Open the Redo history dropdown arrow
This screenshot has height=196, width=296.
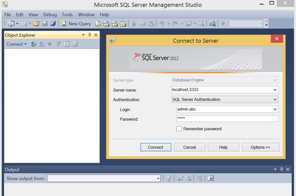(182, 24)
